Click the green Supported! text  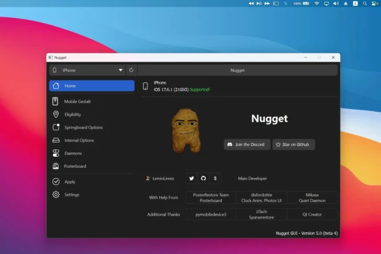[199, 89]
